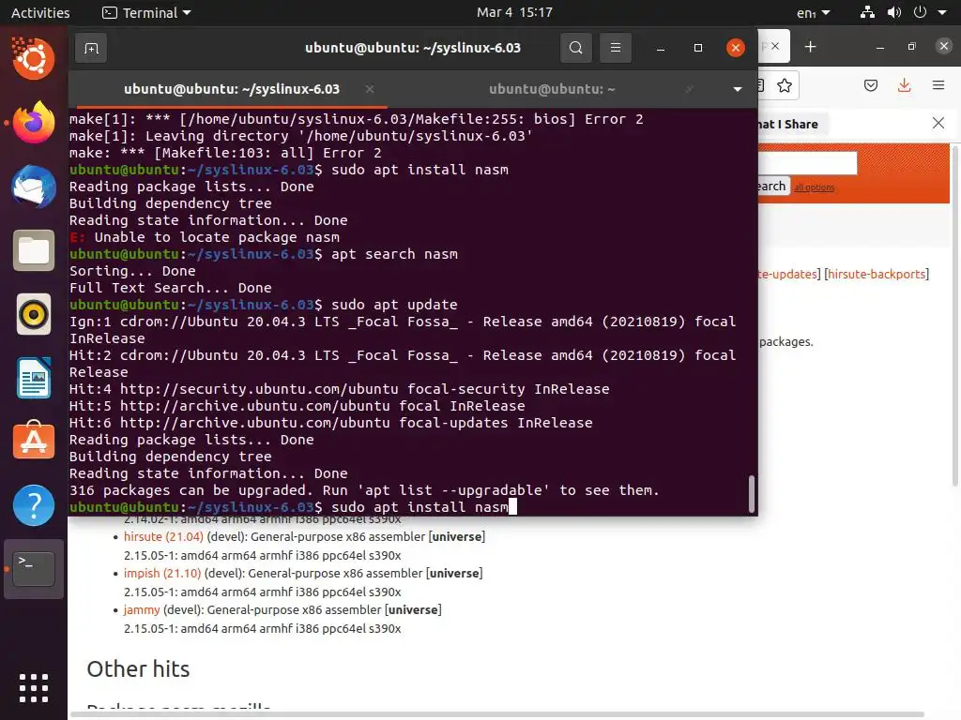Viewport: 961px width, 720px height.
Task: Expand the terminal tab list dropdown
Action: pyautogui.click(x=738, y=89)
